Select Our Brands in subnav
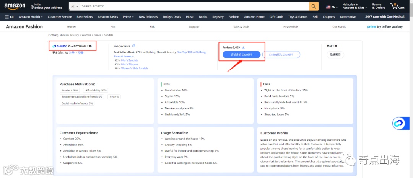The height and width of the screenshot is (178, 413). pos(339,27)
